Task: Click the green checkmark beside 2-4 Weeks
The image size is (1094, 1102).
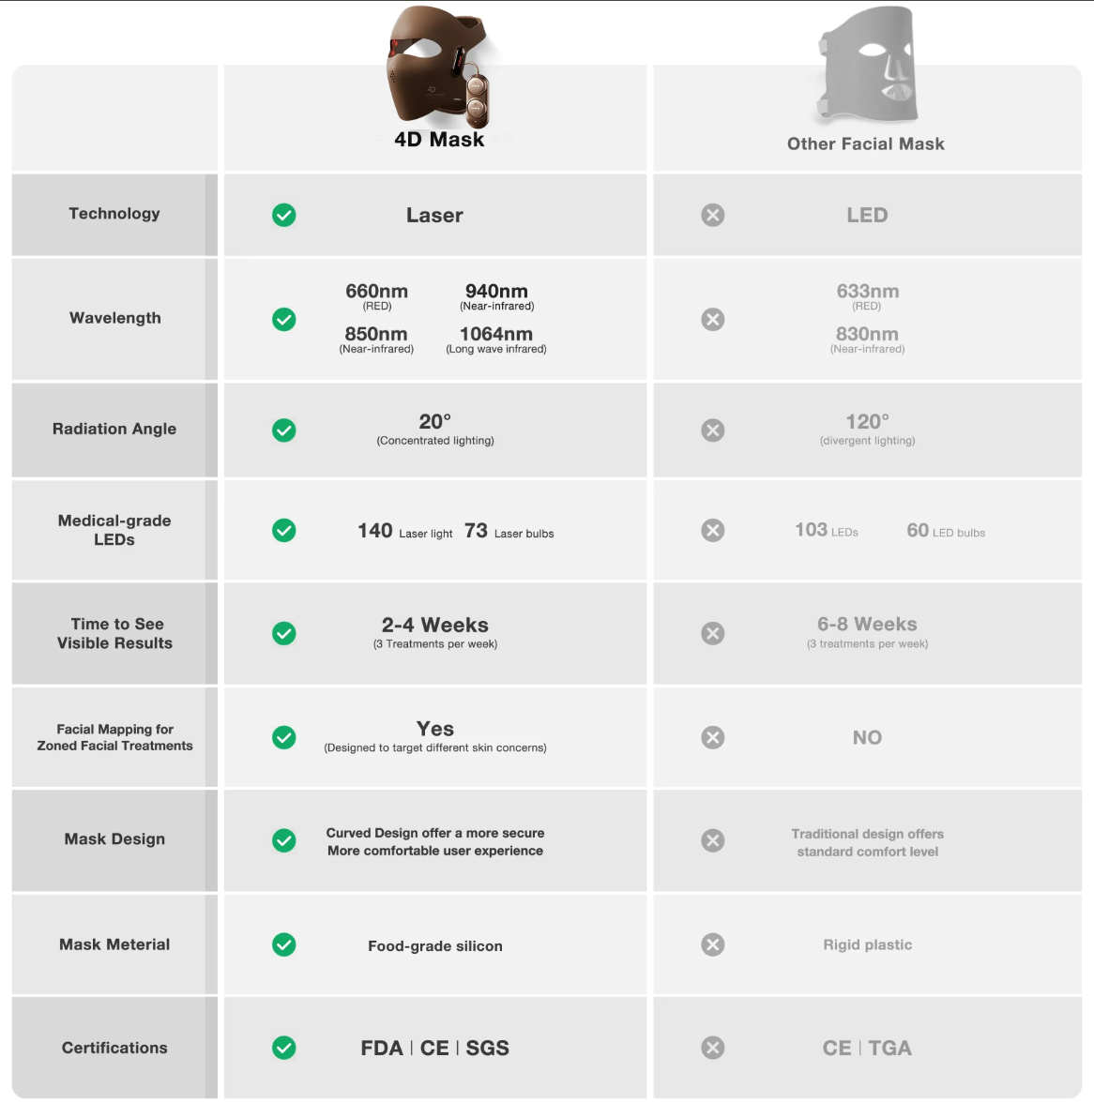Action: (x=284, y=634)
